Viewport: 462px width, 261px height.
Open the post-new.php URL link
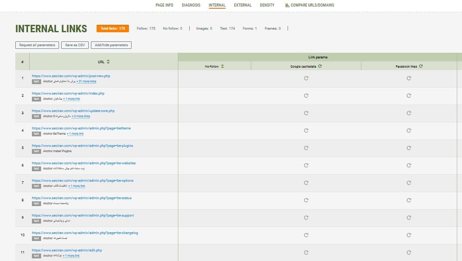coord(71,76)
